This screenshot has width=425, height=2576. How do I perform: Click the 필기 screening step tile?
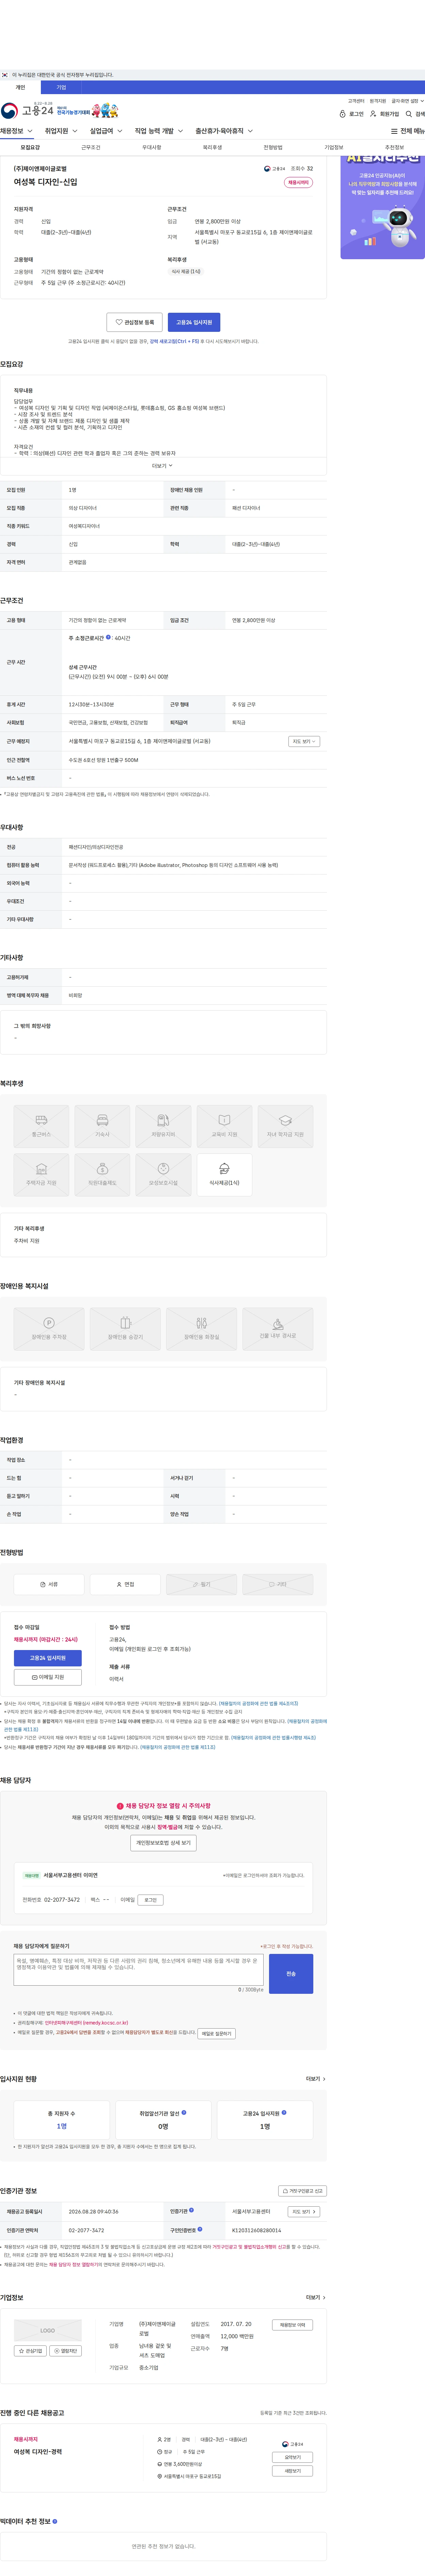(202, 1584)
